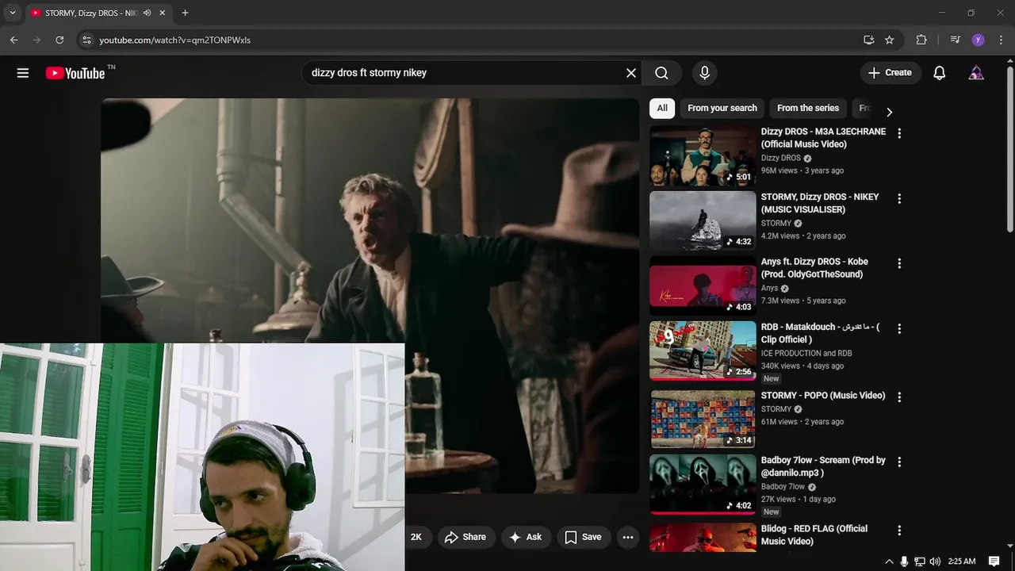The width and height of the screenshot is (1015, 571).
Task: Click the title STORMY - POPO (Music Video)
Action: pos(823,395)
